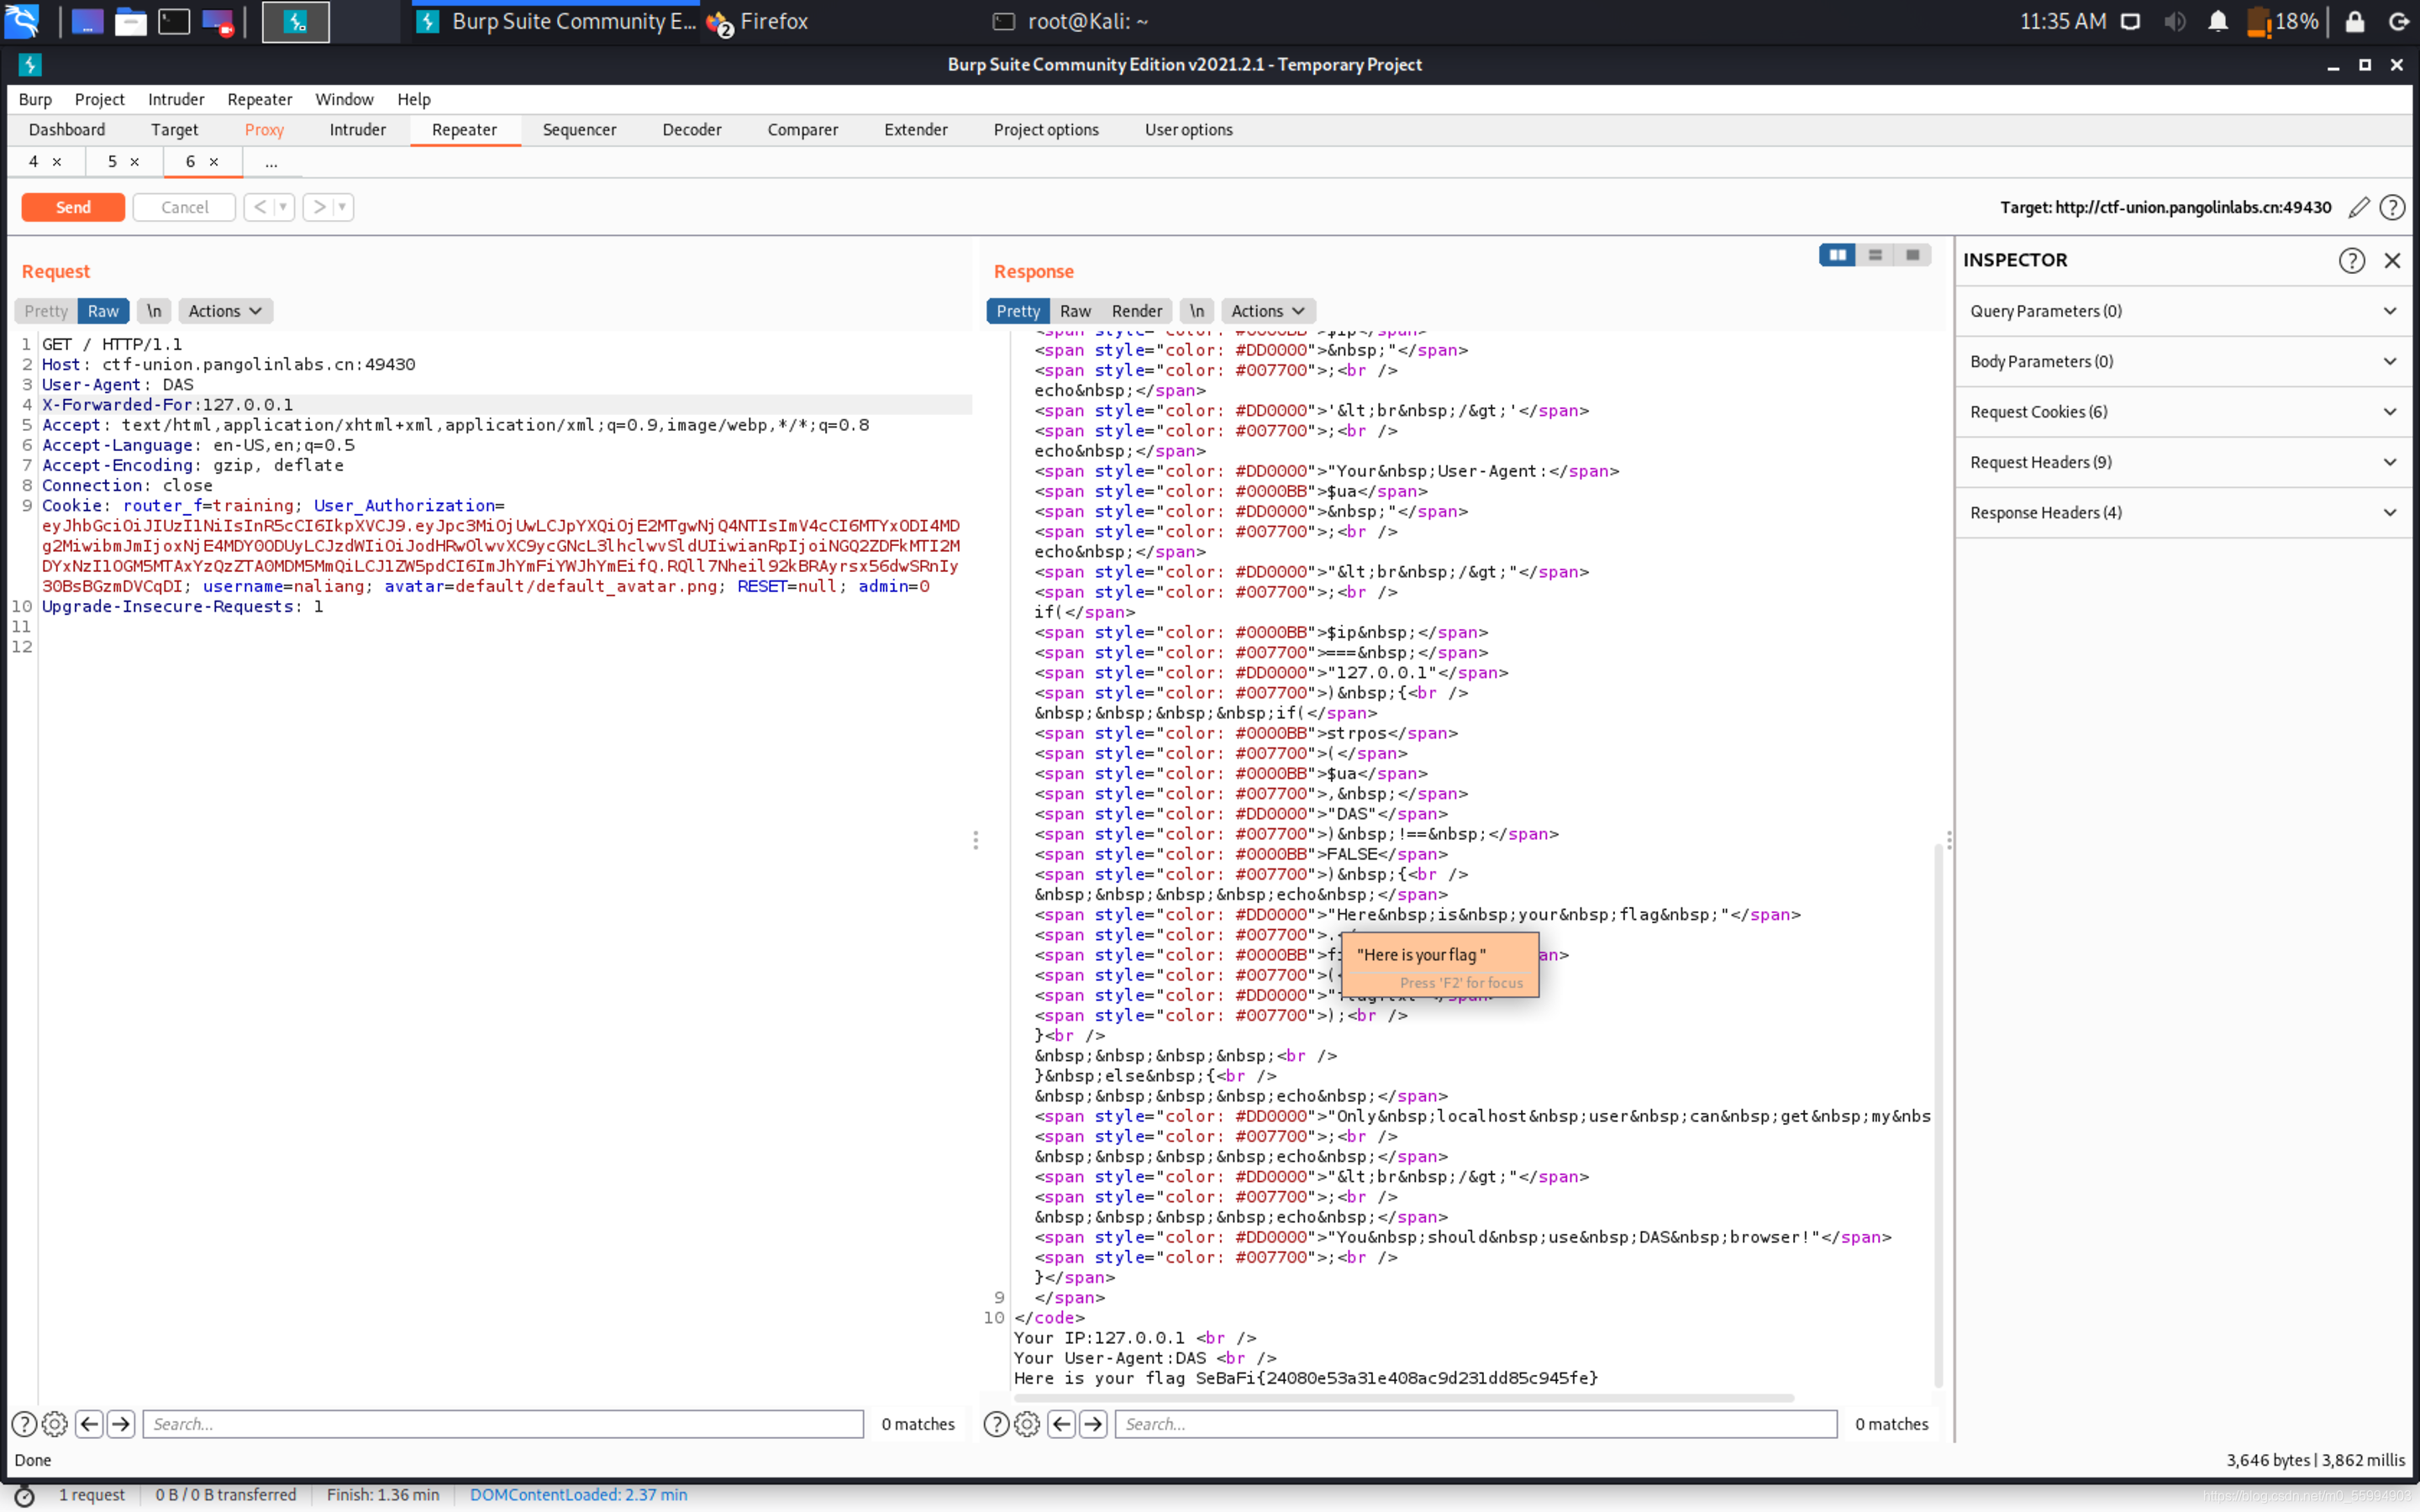Open notifications bell in system tray
The height and width of the screenshot is (1512, 2420).
(x=2217, y=21)
